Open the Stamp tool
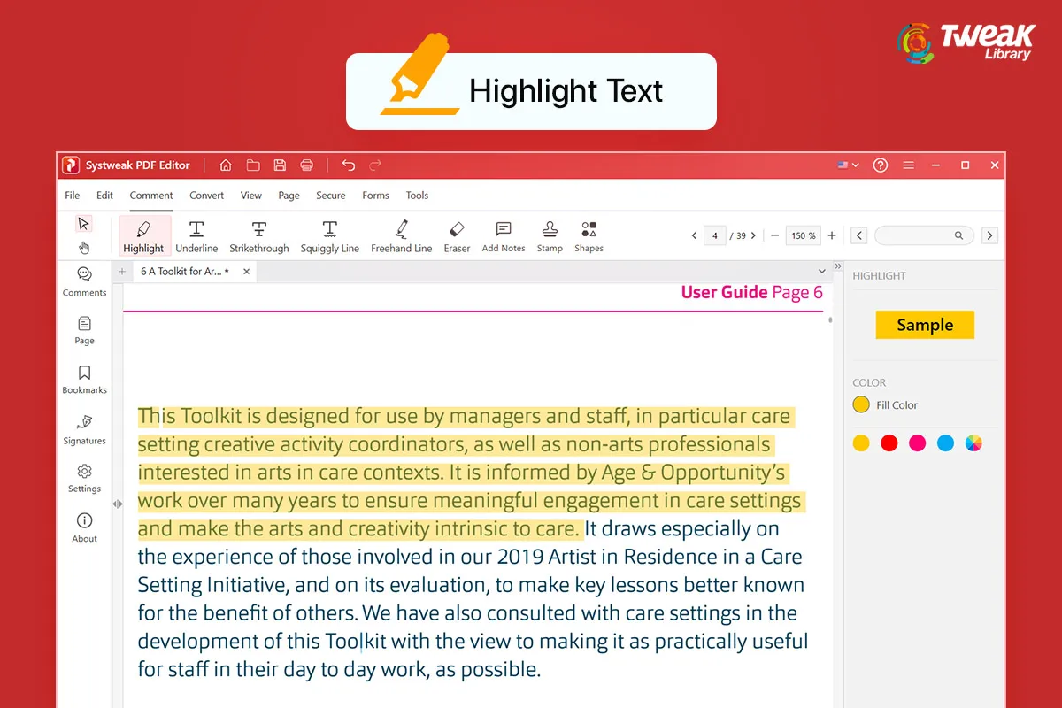Screen dimensions: 1062x708 [550, 235]
